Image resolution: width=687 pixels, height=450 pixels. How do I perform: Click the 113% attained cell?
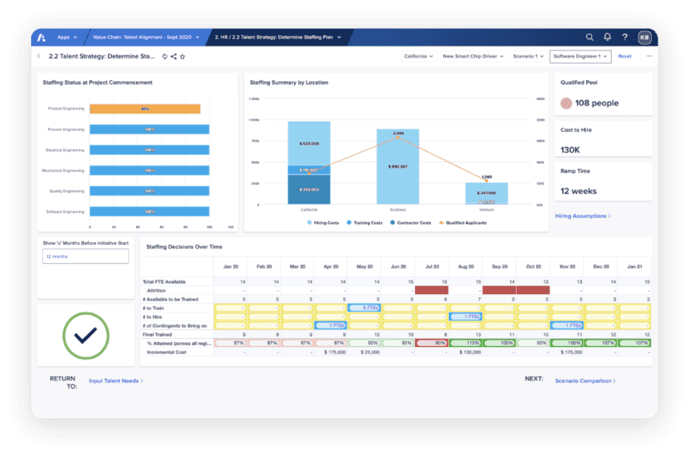[x=465, y=343]
